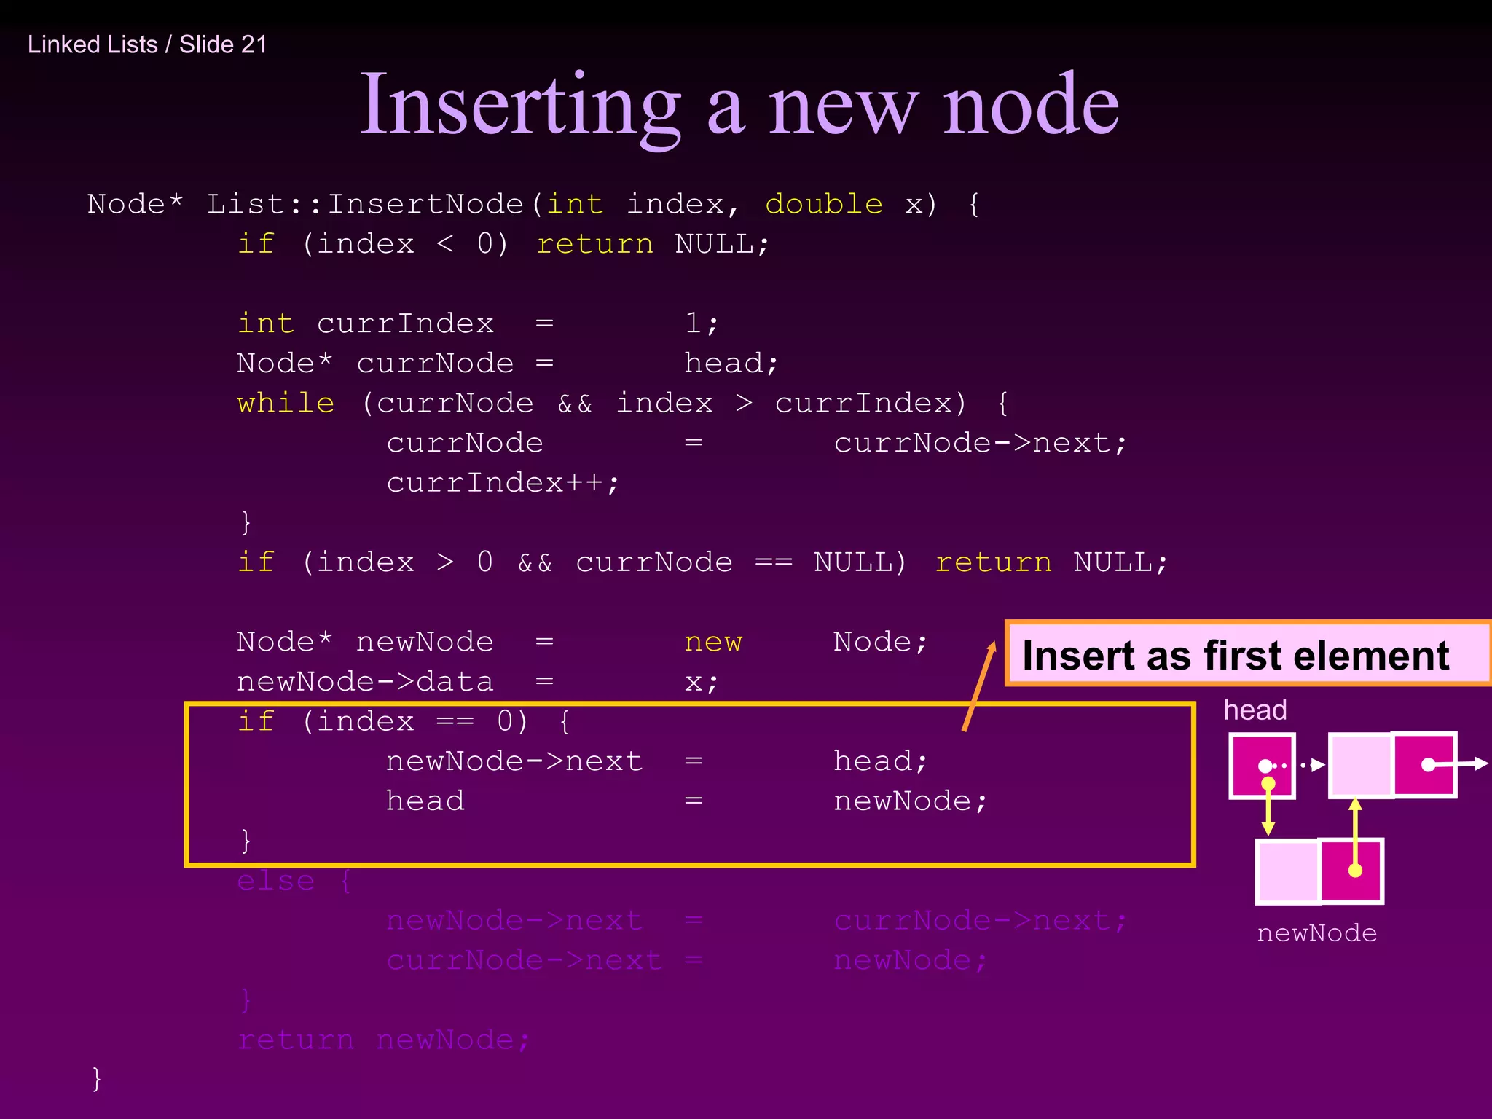Click the 'Inserting a new node' title
The height and width of the screenshot is (1119, 1492).
(x=739, y=105)
